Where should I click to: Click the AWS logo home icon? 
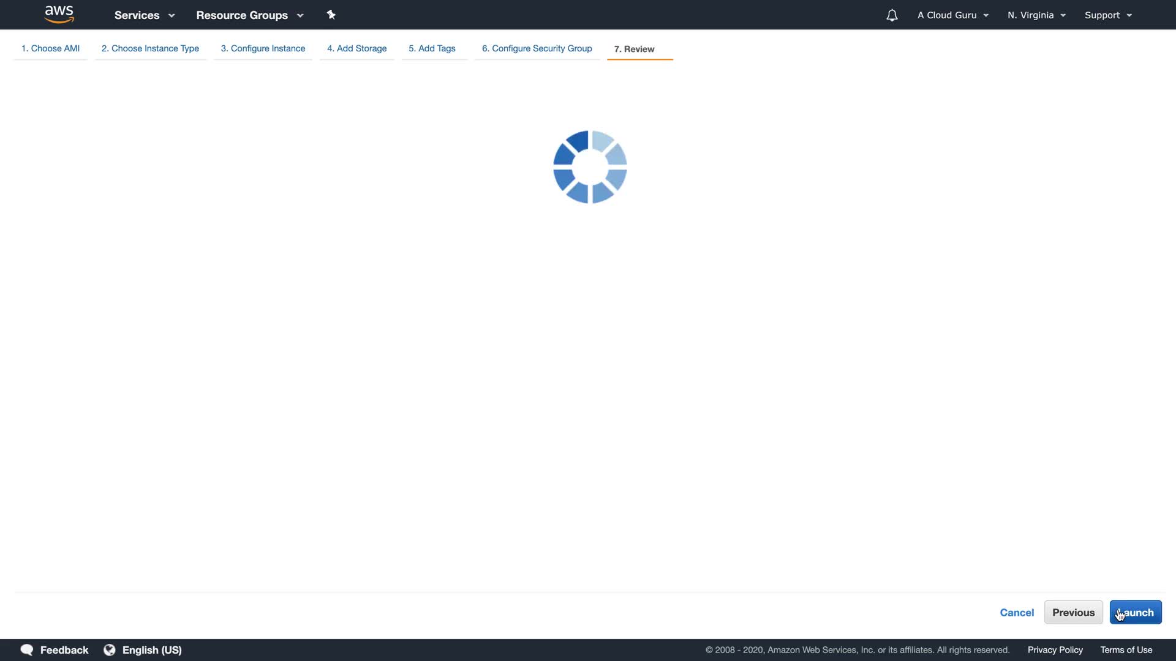(x=59, y=15)
